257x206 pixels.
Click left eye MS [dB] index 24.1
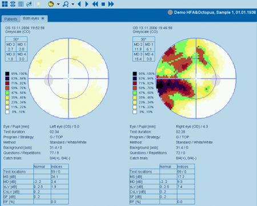(55, 176)
